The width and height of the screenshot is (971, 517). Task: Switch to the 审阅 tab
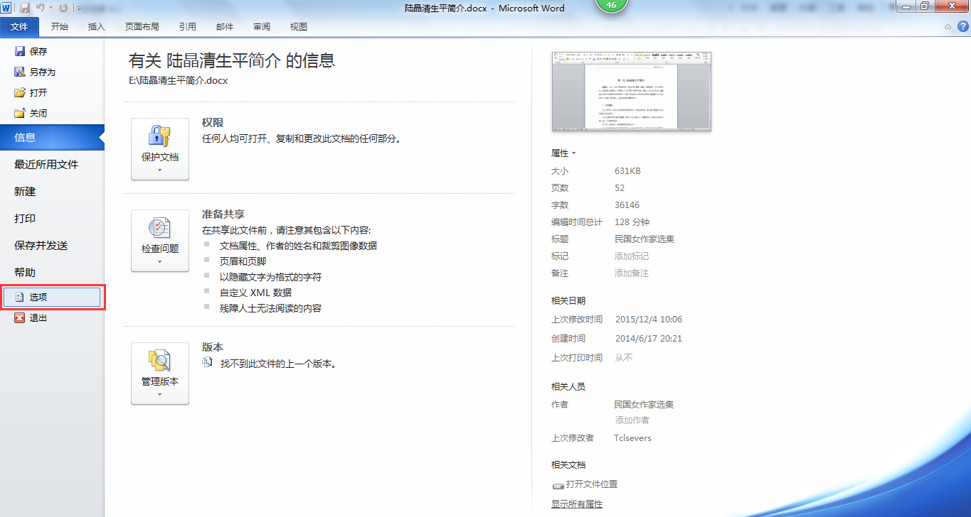click(x=262, y=27)
